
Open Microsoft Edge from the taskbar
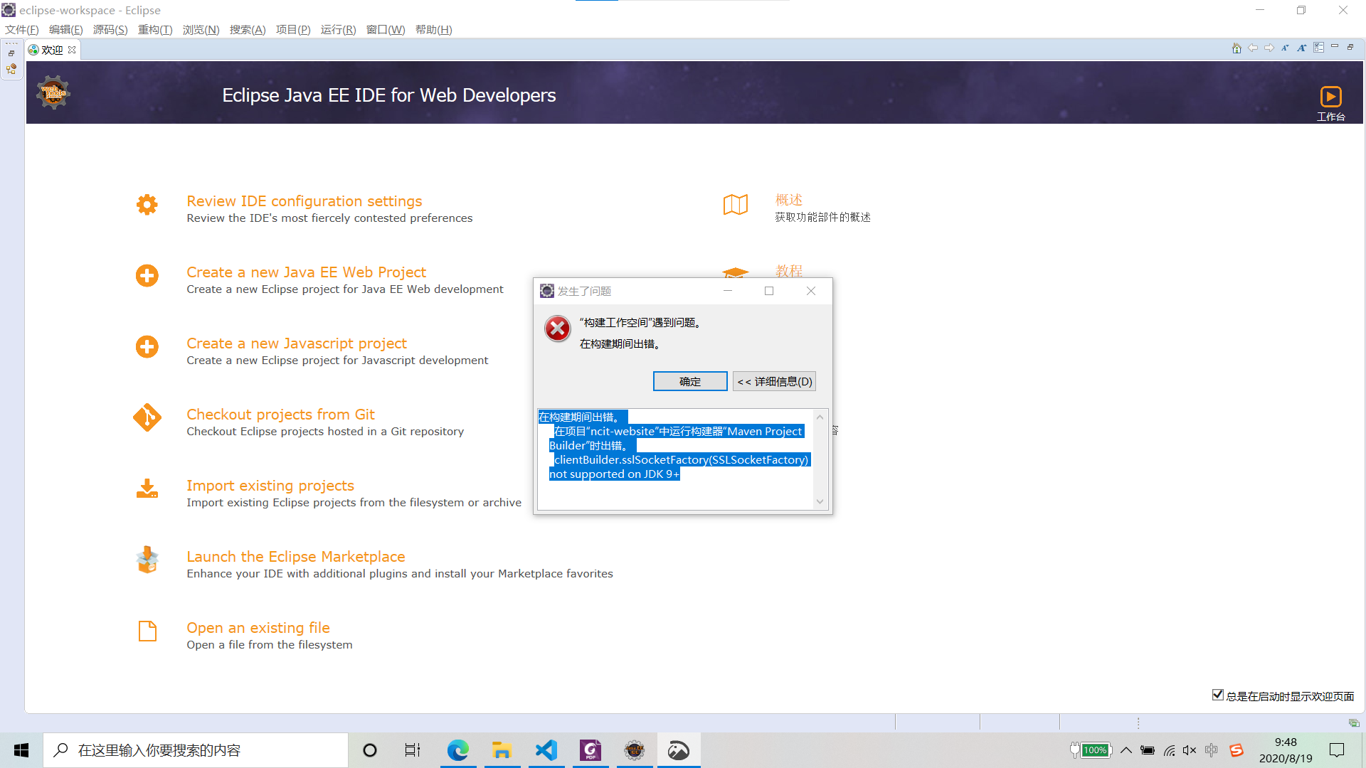tap(458, 750)
